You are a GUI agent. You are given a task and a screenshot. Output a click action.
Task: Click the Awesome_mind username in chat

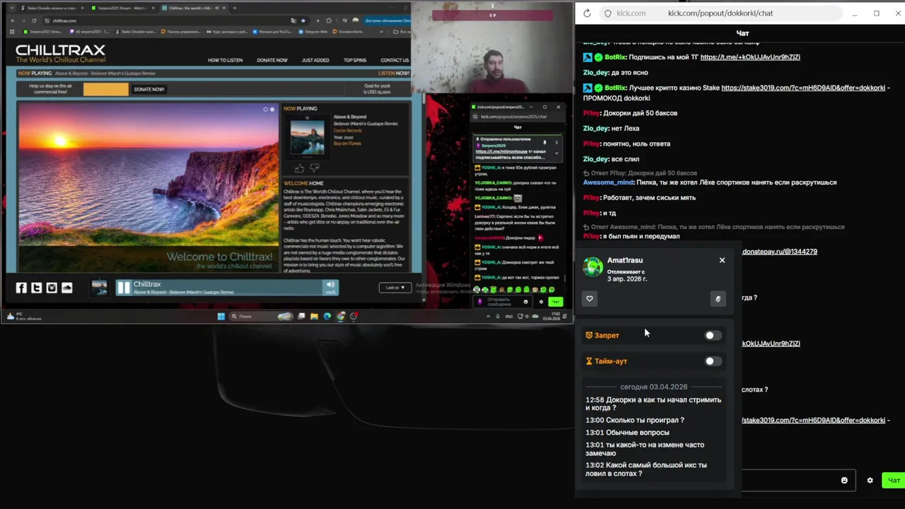pos(608,182)
